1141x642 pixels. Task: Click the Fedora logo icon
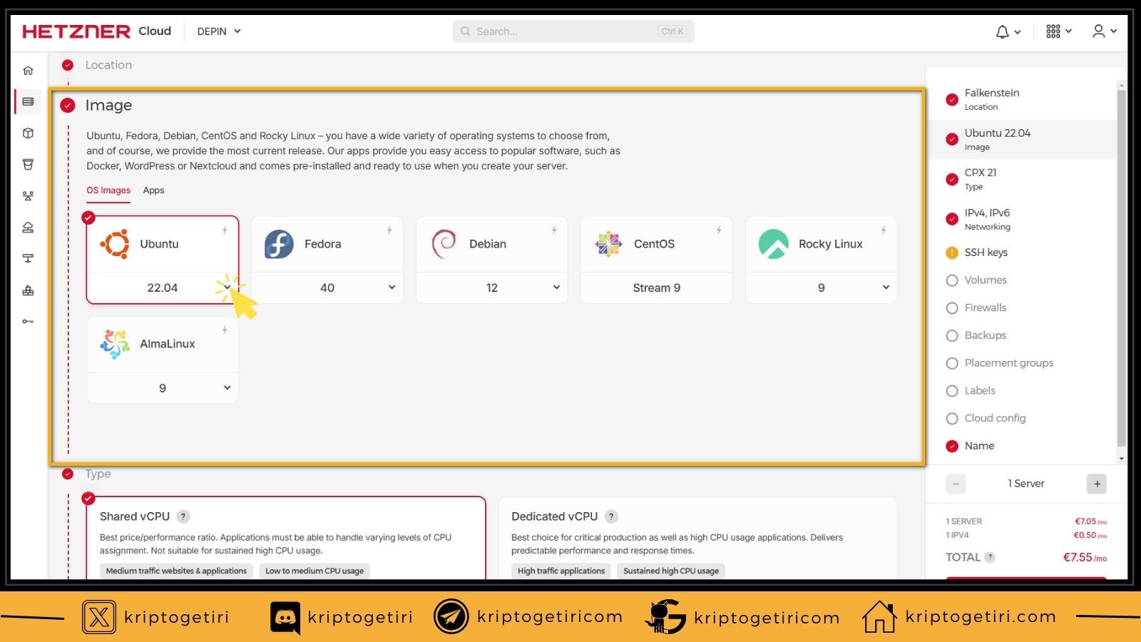279,244
